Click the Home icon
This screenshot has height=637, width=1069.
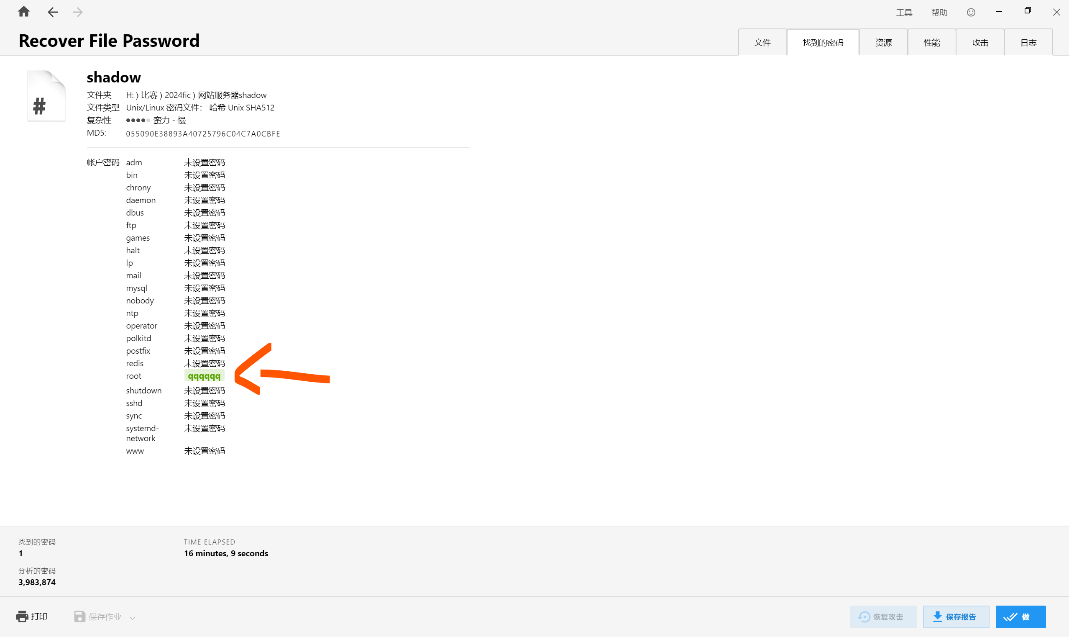click(23, 12)
